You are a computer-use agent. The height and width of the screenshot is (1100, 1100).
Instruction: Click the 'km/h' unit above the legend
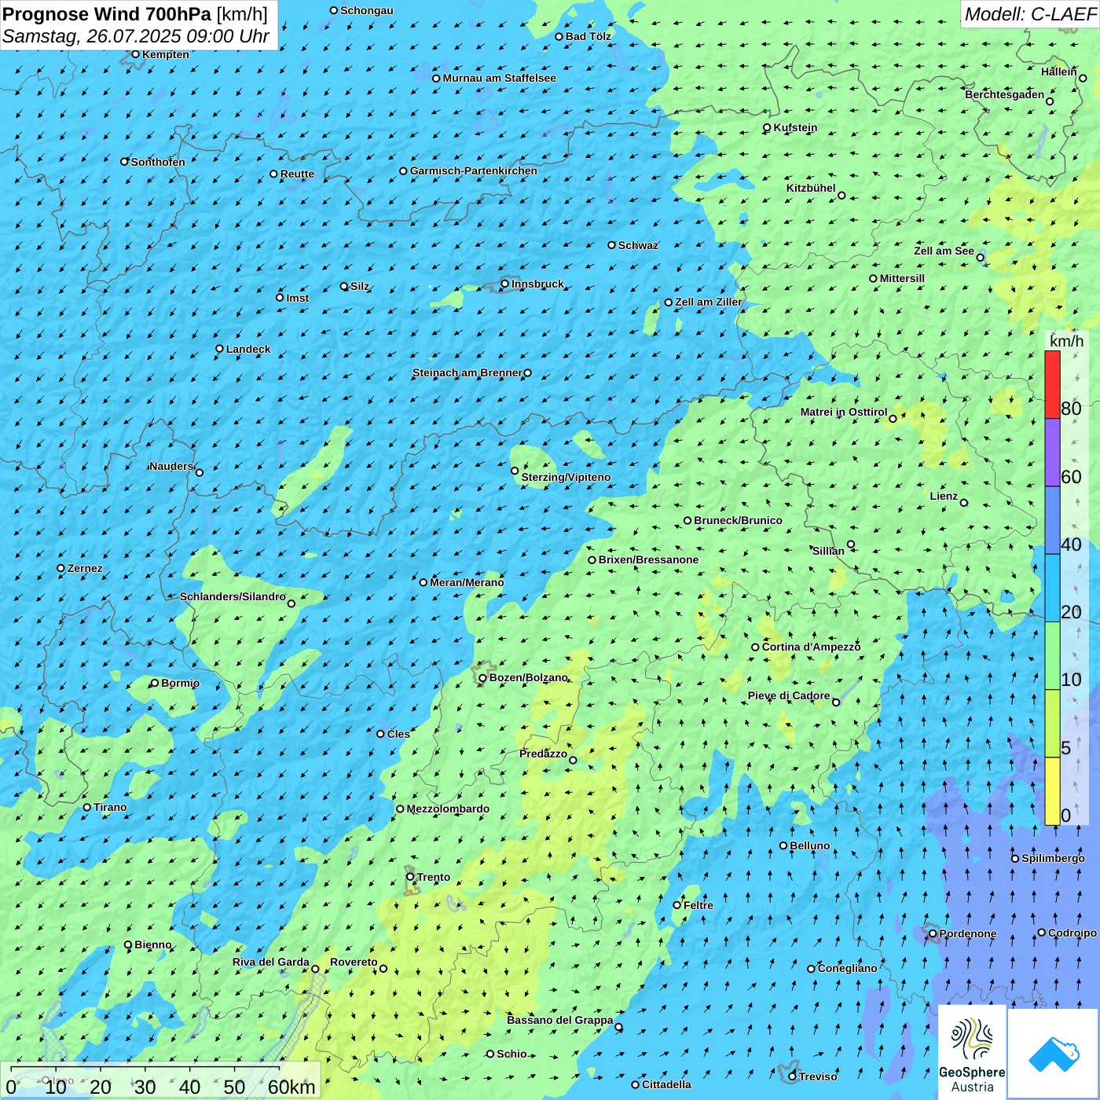(x=1066, y=341)
